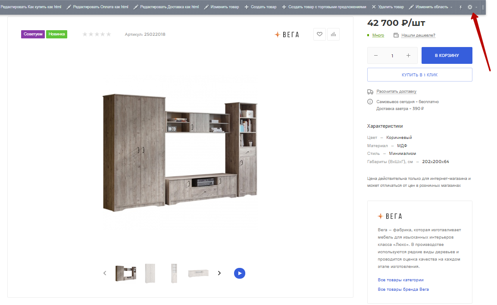
Task: Select the white wardrobe thumbnail
Action: click(150, 273)
